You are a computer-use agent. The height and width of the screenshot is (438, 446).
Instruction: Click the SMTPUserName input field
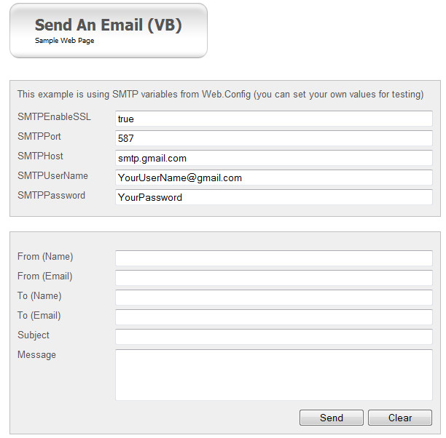click(x=274, y=178)
